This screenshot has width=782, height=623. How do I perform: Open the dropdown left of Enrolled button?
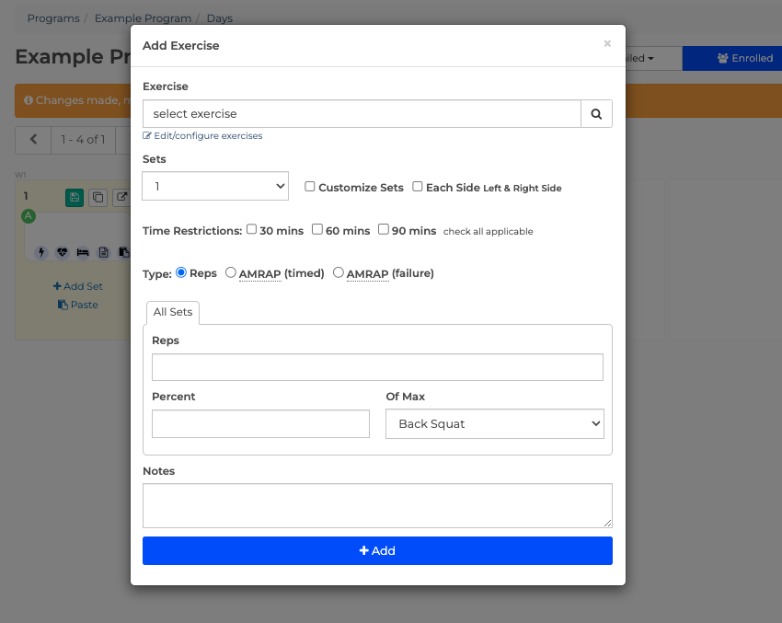click(x=653, y=58)
